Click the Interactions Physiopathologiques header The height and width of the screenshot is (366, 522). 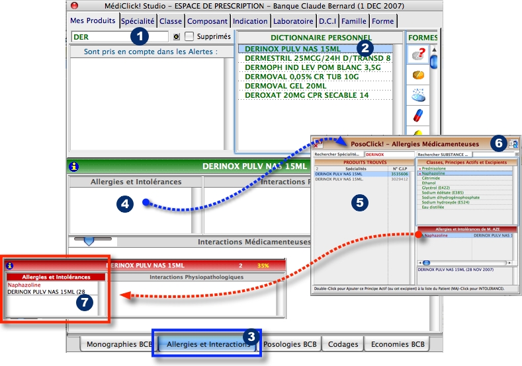click(196, 277)
